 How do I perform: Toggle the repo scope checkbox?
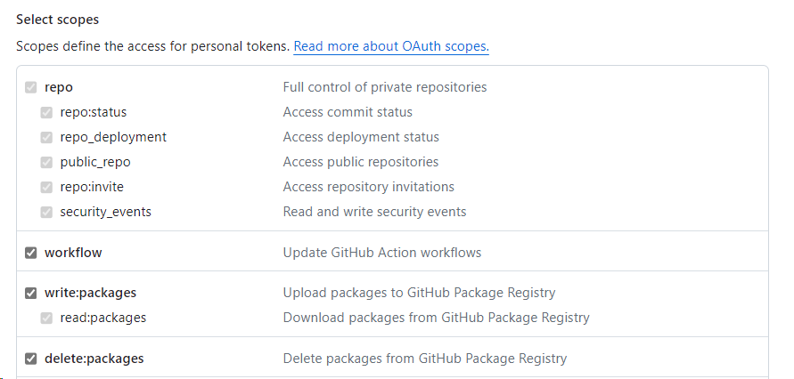tap(31, 87)
